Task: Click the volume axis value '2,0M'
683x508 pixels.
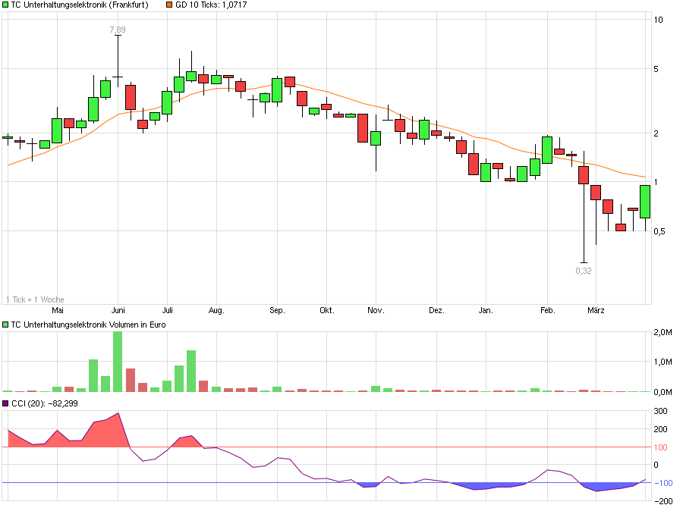Action: [663, 332]
